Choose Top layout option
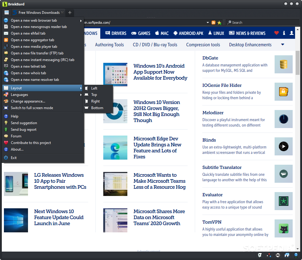Viewport: 302px width, 260px height. [x=98, y=95]
